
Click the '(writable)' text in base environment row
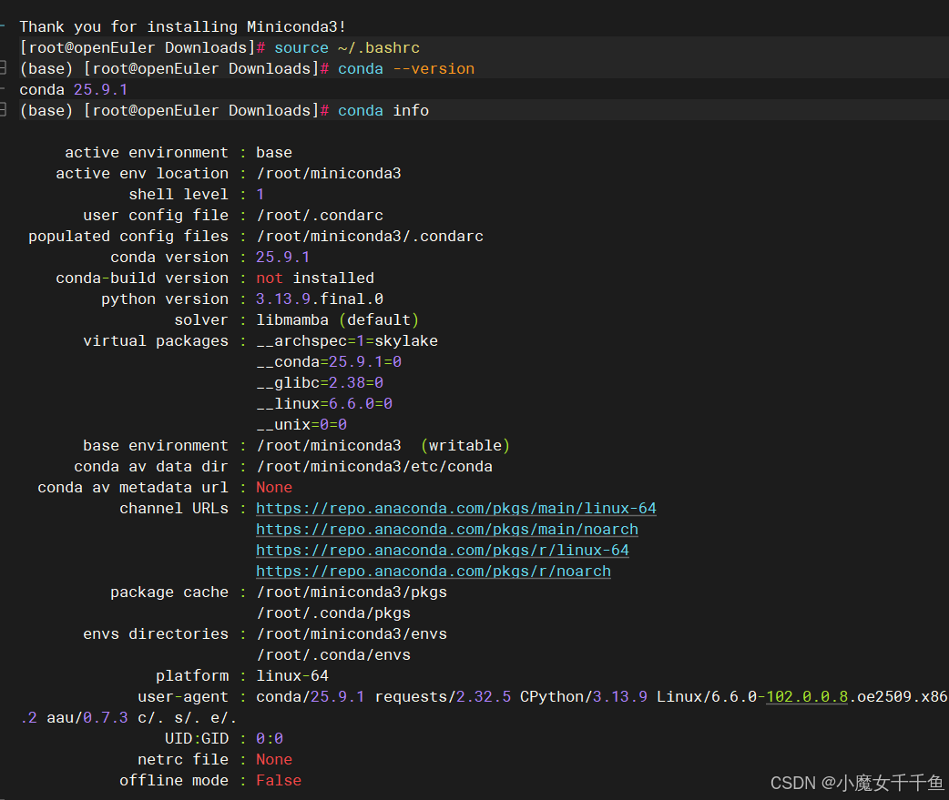(x=465, y=446)
